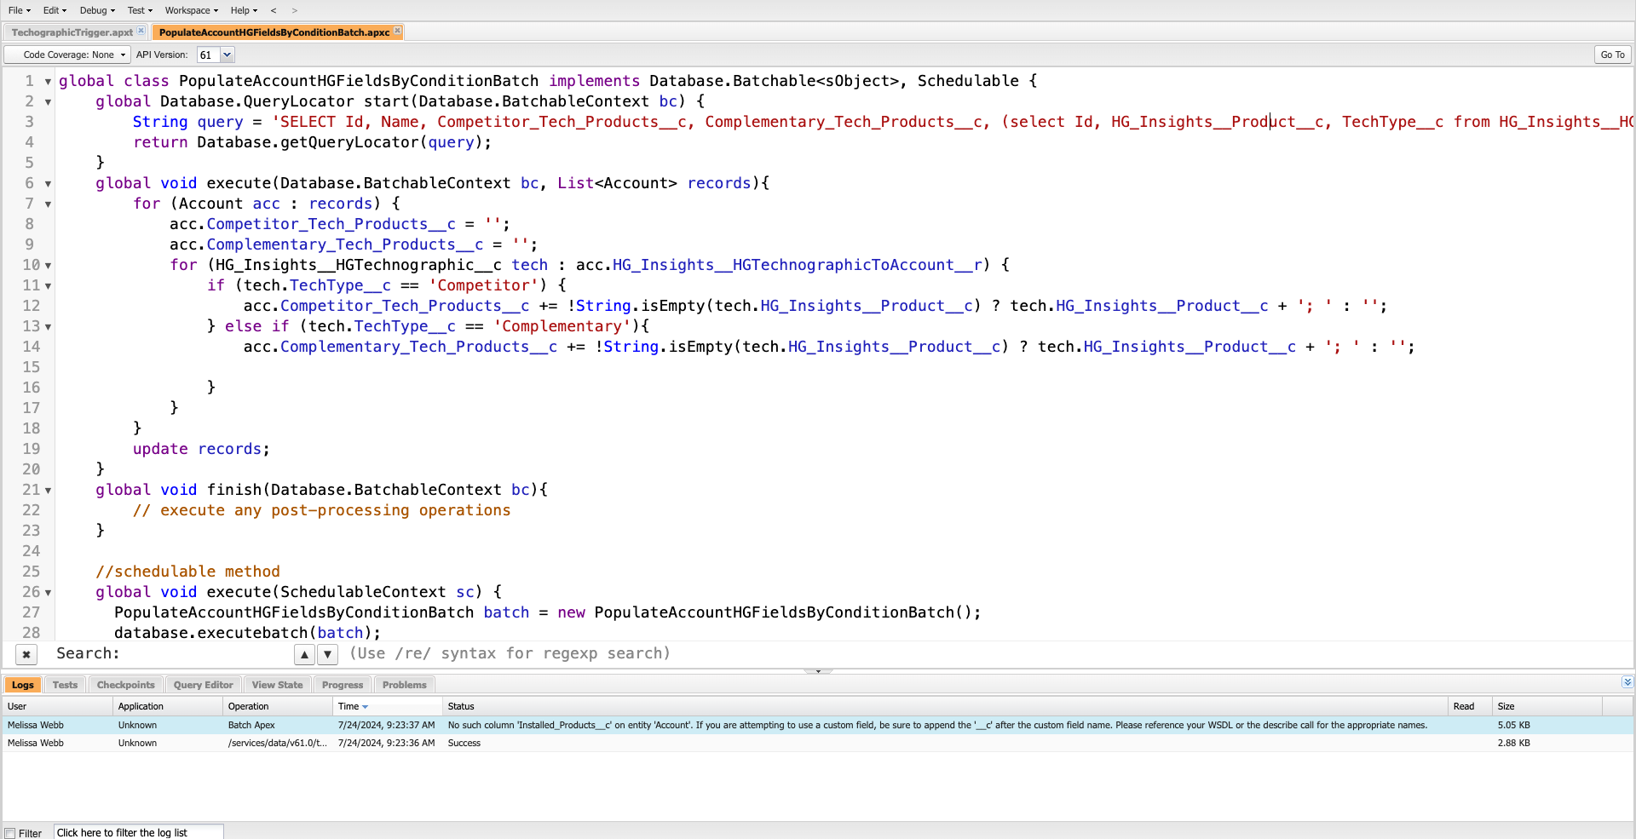The height and width of the screenshot is (839, 1636).
Task: Sort logs by the Time column header
Action: 388,706
